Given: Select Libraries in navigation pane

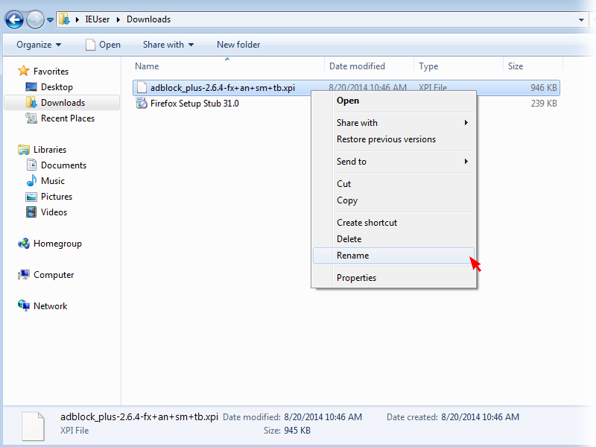Looking at the screenshot, I should tap(50, 150).
